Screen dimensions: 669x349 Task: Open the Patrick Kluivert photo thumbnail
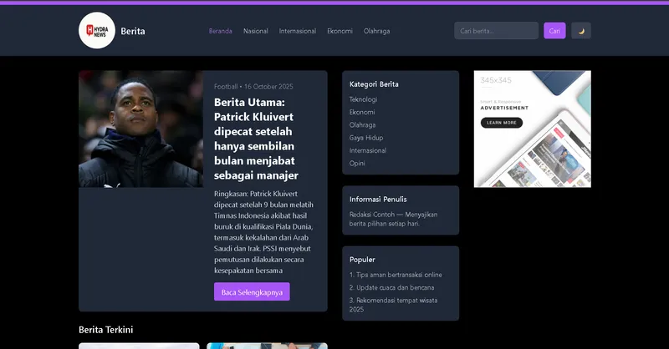140,129
